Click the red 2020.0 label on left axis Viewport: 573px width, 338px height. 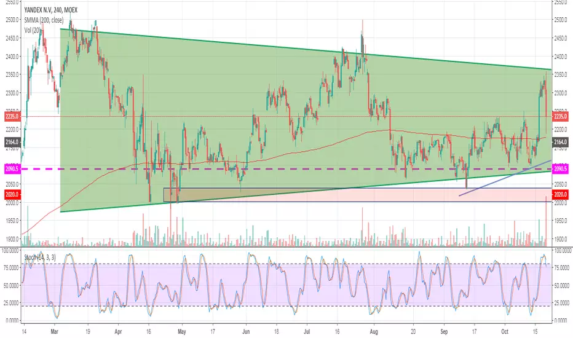click(x=12, y=194)
